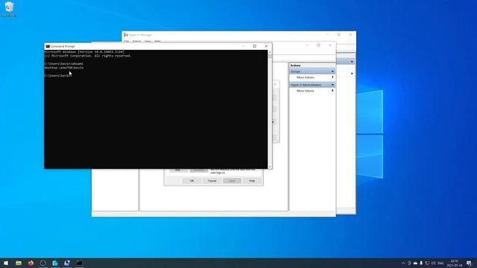
Task: Open the Windows Start menu
Action: 6,263
